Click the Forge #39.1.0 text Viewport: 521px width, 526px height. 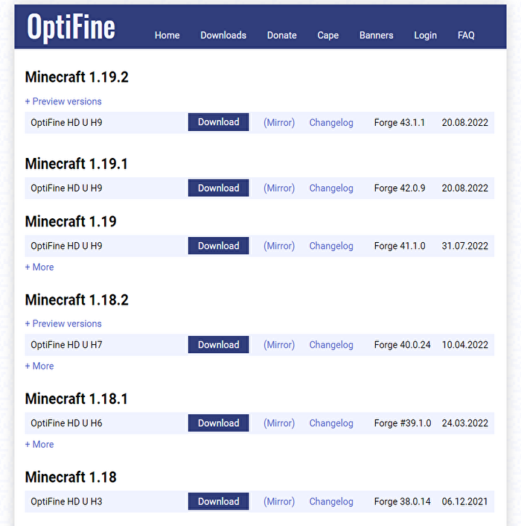coord(403,423)
